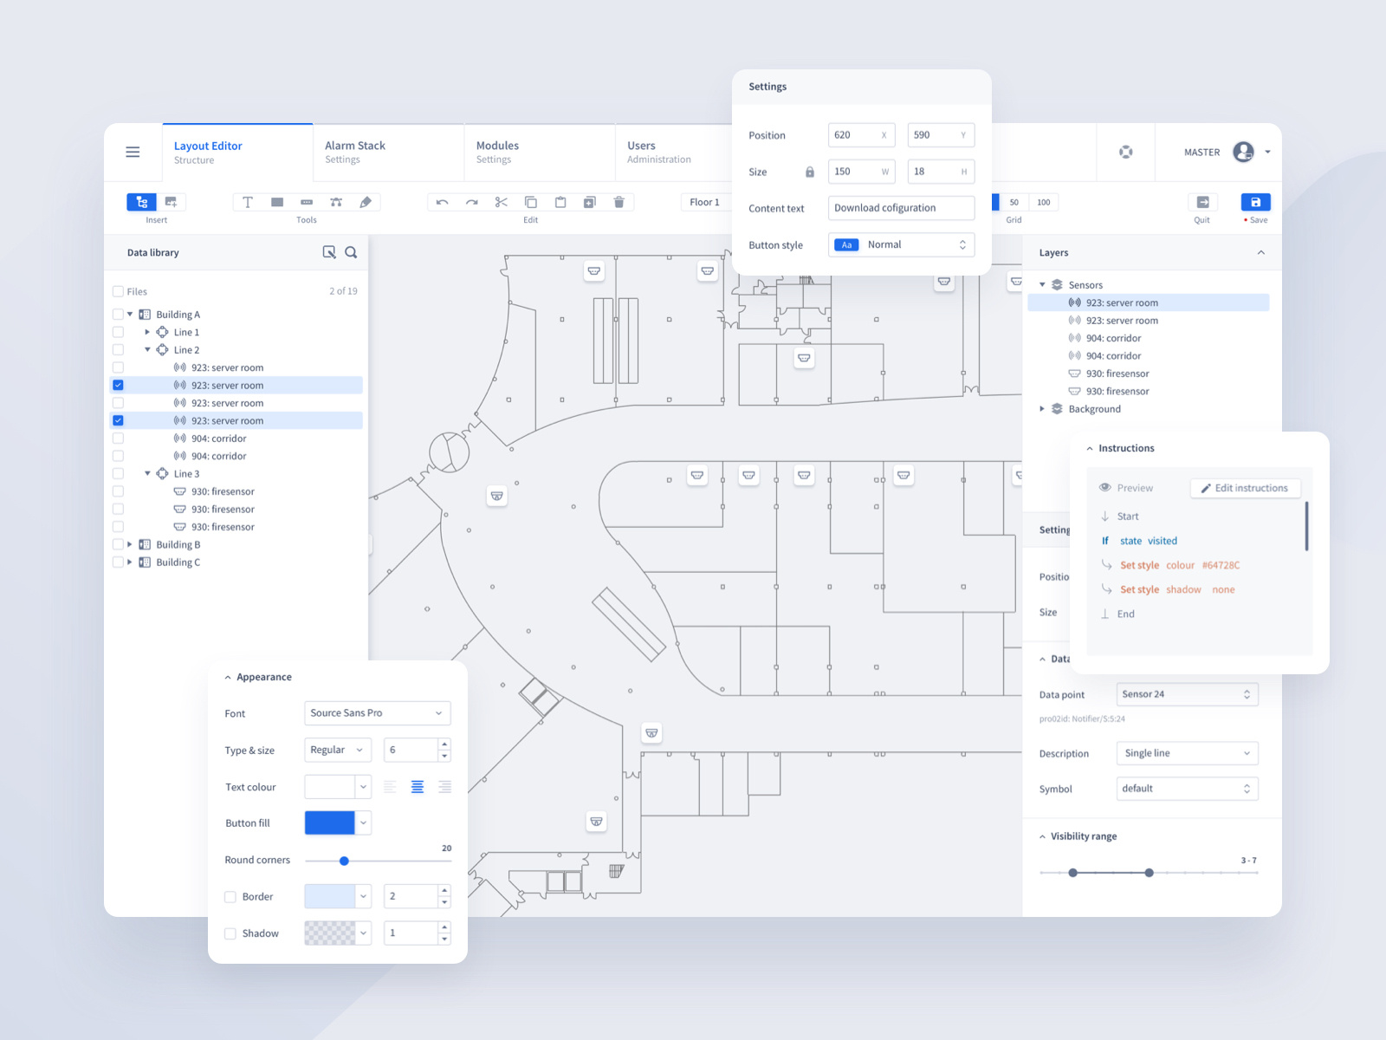Use the Scissors cut icon
The height and width of the screenshot is (1040, 1386).
coord(501,202)
